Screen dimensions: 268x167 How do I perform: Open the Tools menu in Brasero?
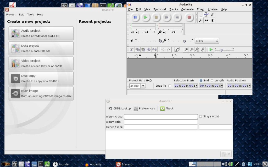(x=30, y=15)
